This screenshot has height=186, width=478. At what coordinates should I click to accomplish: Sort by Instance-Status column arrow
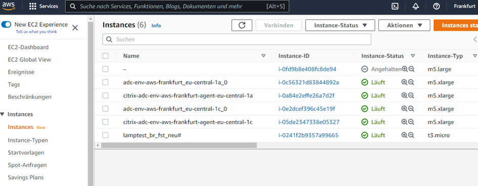[x=413, y=56]
